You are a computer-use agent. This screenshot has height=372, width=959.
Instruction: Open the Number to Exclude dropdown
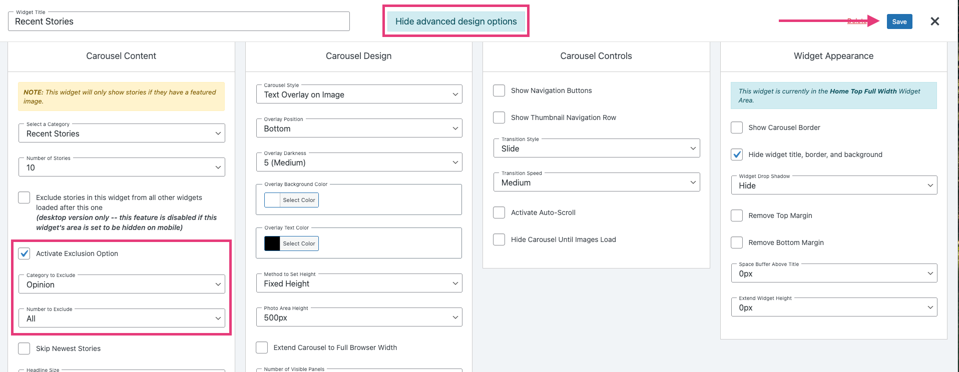click(122, 318)
